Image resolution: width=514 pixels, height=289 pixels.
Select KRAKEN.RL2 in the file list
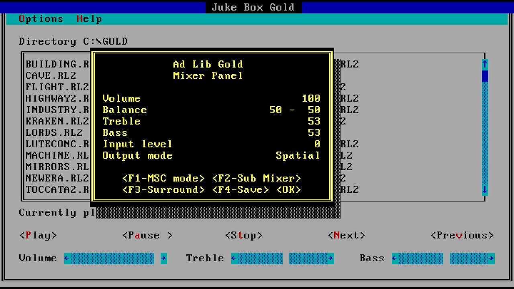point(57,121)
